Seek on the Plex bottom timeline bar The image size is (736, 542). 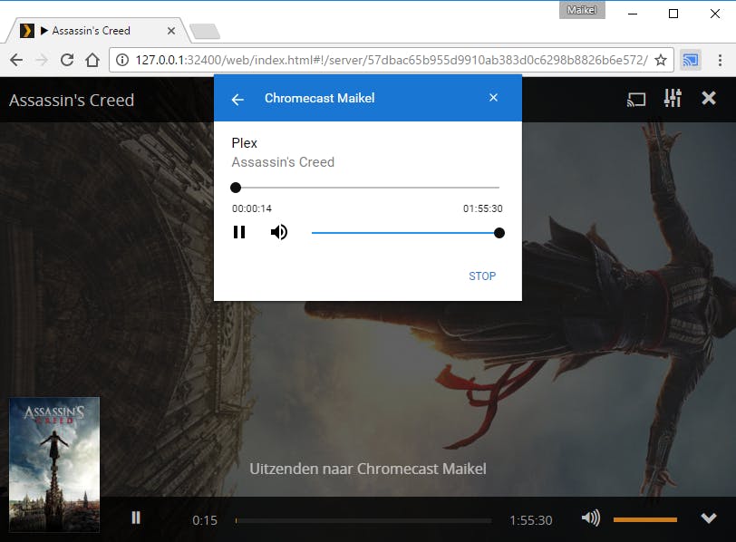(363, 520)
